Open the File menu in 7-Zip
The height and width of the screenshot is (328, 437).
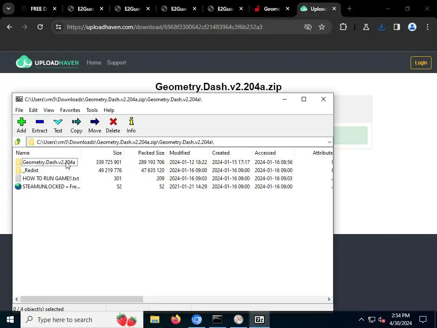point(19,110)
